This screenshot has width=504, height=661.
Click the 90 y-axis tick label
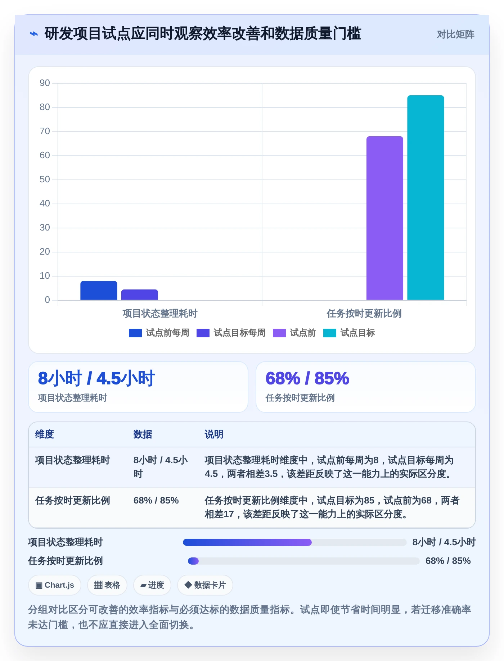pos(45,83)
